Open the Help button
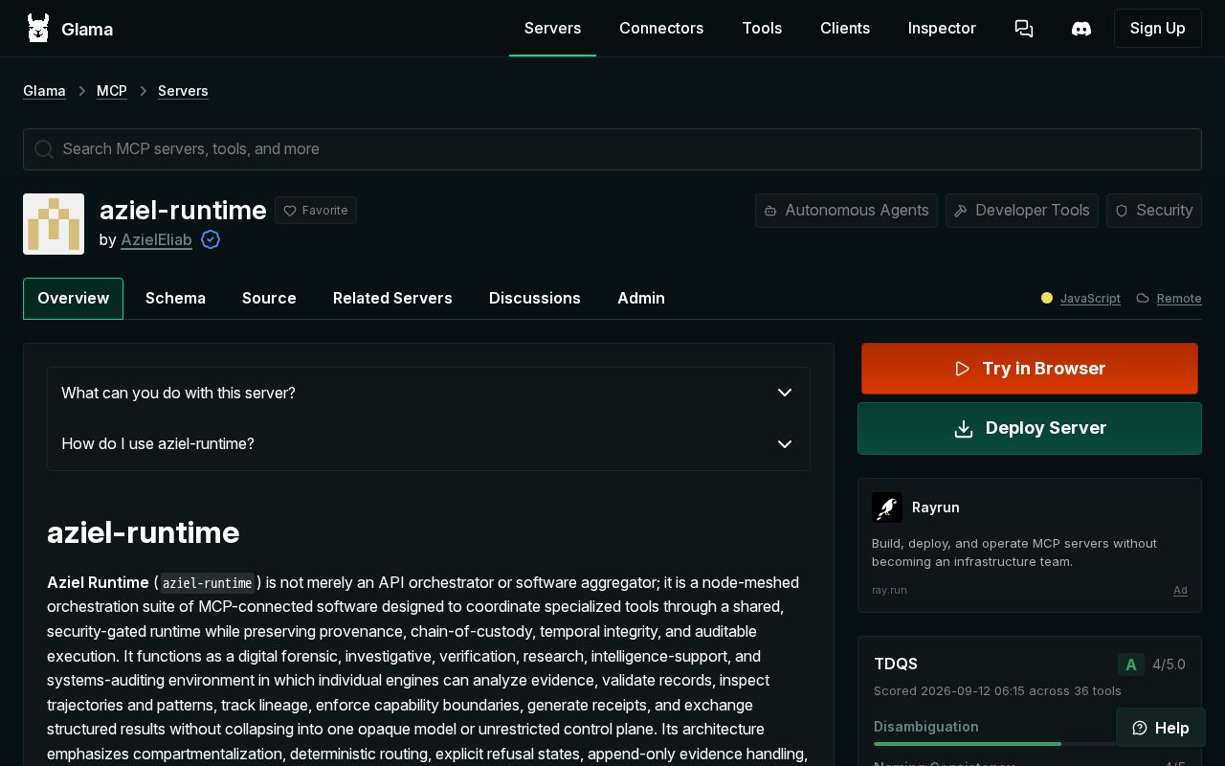 point(1161,728)
